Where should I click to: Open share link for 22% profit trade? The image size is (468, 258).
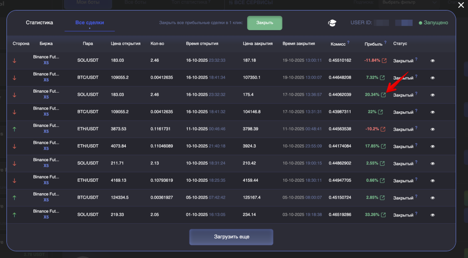click(380, 112)
